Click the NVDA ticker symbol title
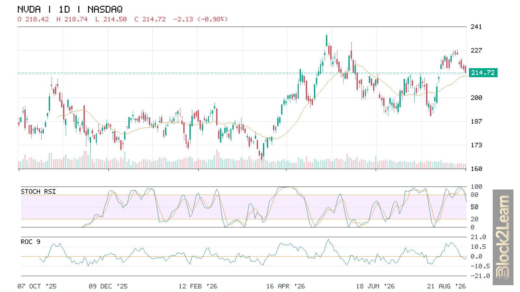The height and width of the screenshot is (292, 520). pyautogui.click(x=29, y=9)
